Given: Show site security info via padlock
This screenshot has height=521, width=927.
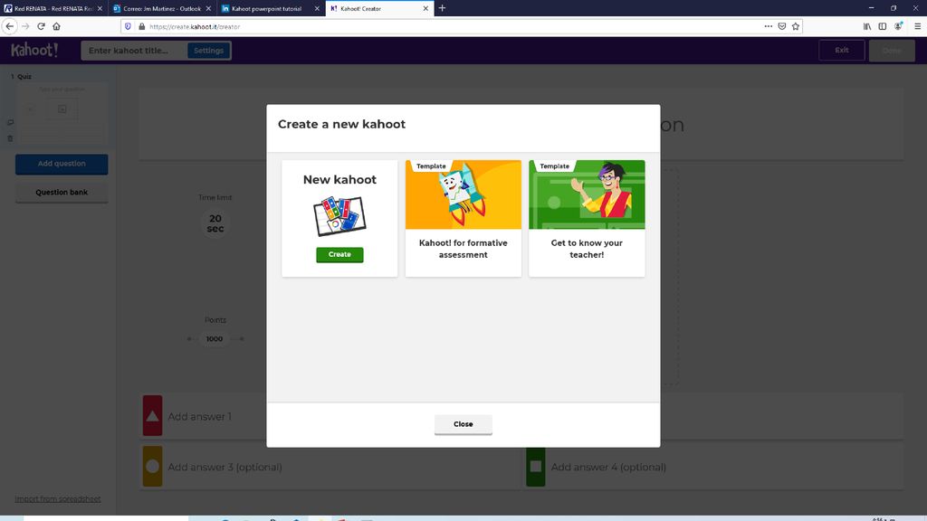Looking at the screenshot, I should pos(142,26).
